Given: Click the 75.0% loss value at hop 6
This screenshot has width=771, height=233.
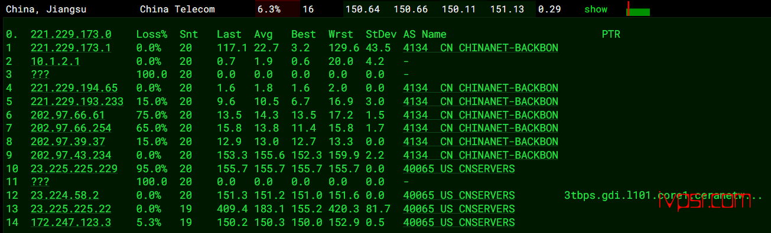Looking at the screenshot, I should point(151,115).
